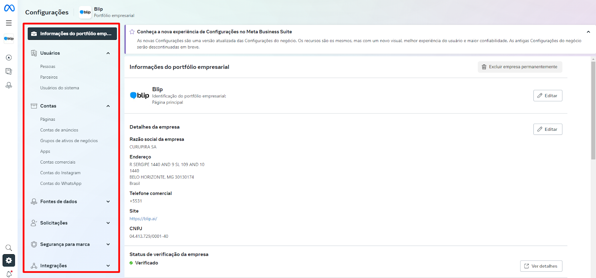Select Informações do portfólio empresarial tab
This screenshot has width=596, height=278.
point(72,34)
